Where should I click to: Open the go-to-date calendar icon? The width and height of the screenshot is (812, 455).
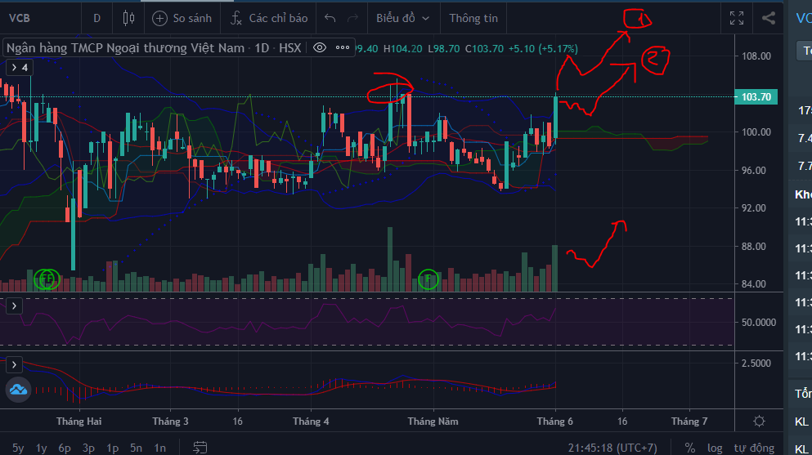(200, 448)
